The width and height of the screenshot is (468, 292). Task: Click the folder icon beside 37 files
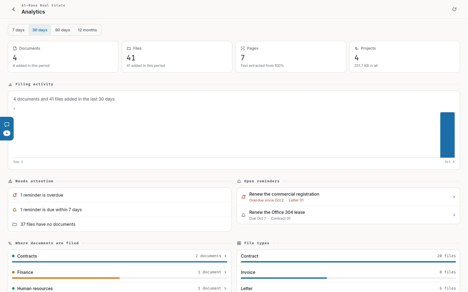15,224
